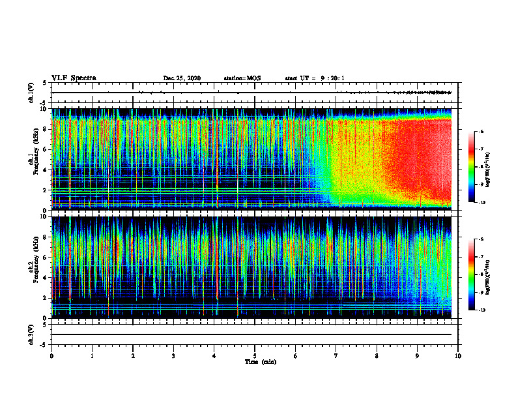Screen dimensions: 516x399
Task: Click the time axis tick label "2"
Action: pyautogui.click(x=133, y=356)
